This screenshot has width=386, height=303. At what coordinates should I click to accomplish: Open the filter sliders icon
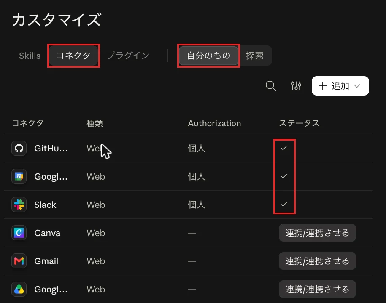[x=296, y=86]
